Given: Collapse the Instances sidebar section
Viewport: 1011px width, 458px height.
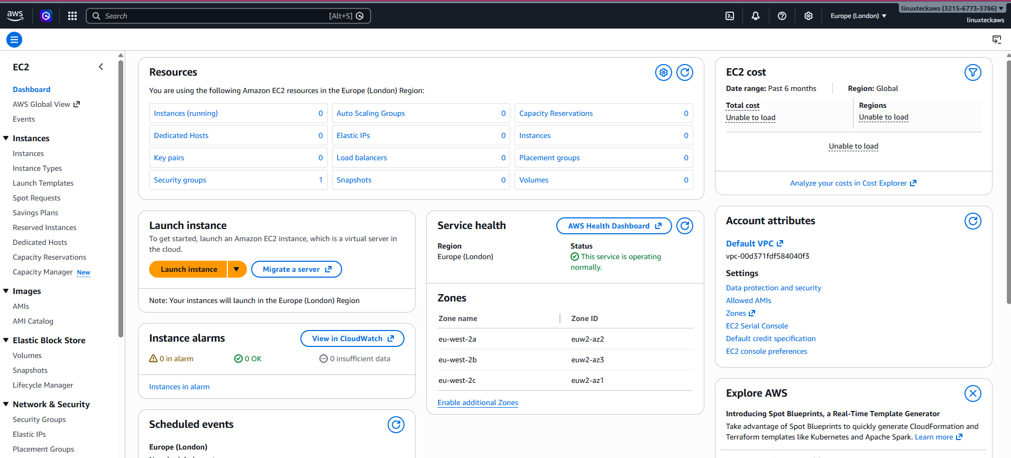Looking at the screenshot, I should click(6, 138).
